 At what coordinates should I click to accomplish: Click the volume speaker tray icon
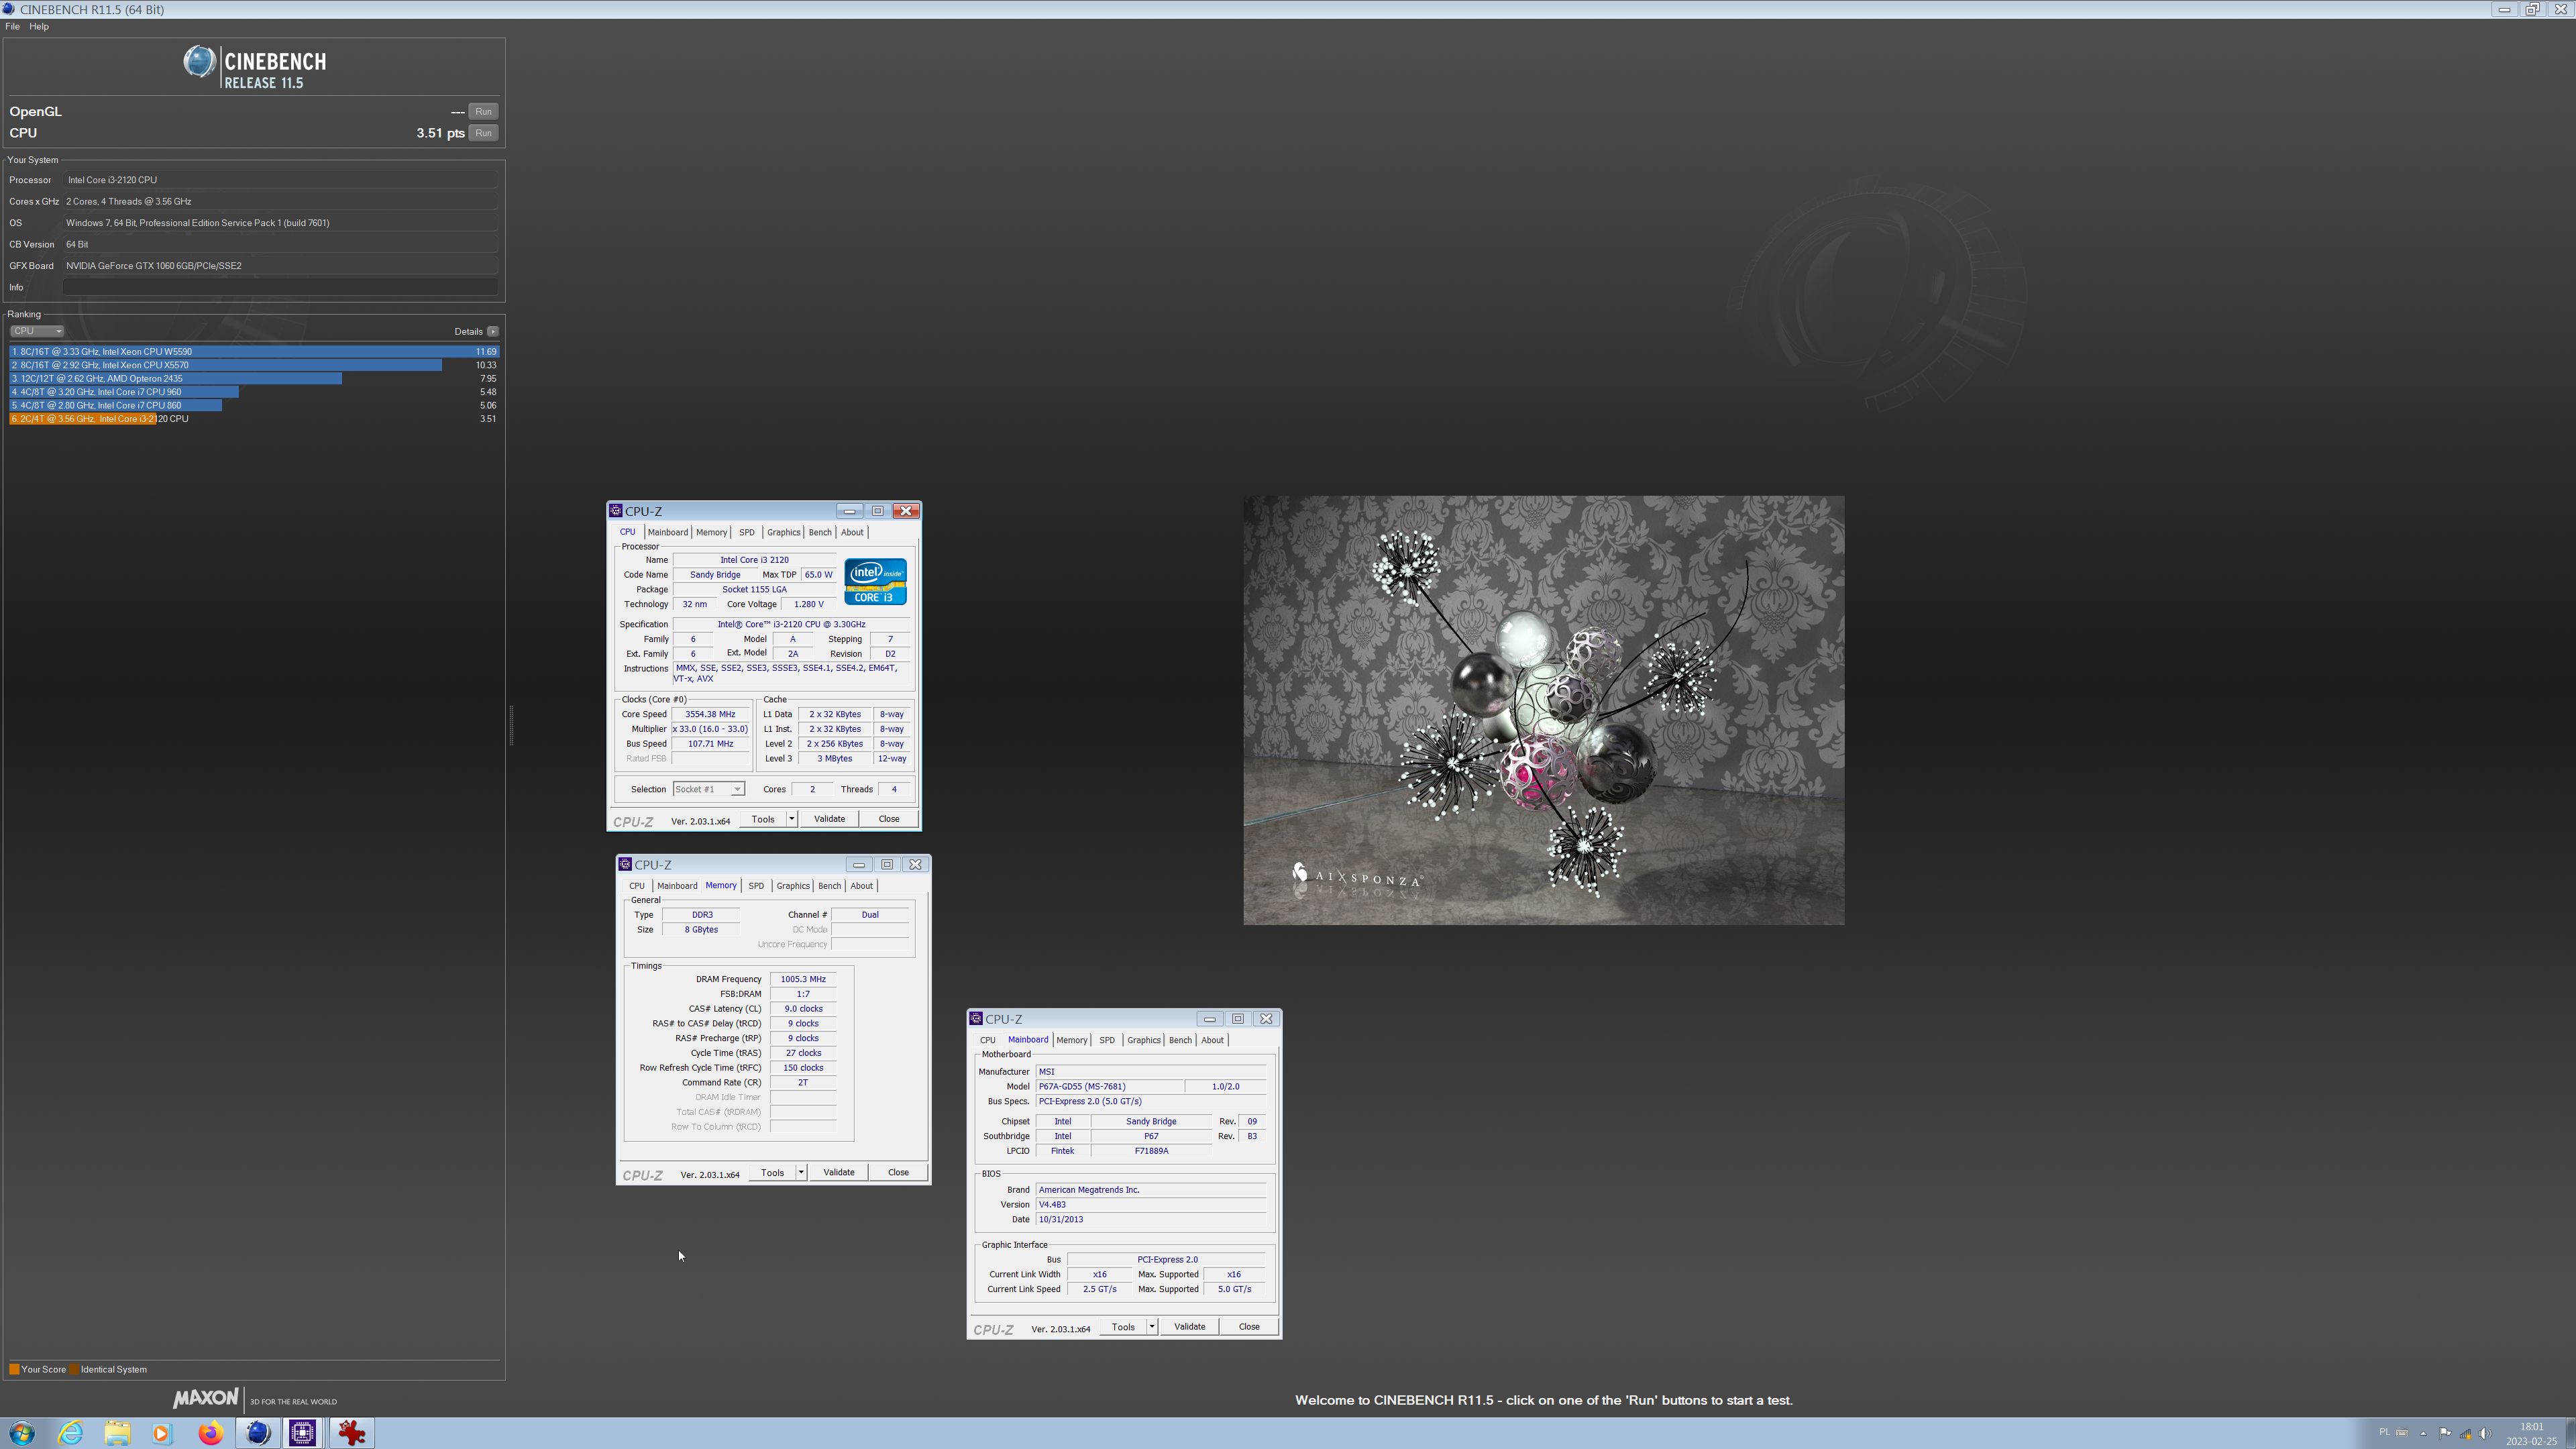point(2486,1433)
